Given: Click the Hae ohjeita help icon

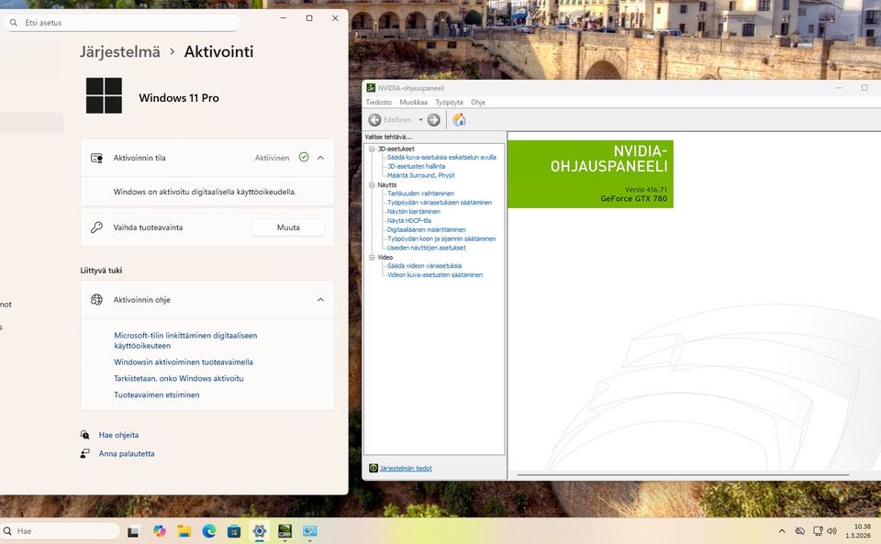Looking at the screenshot, I should click(84, 435).
